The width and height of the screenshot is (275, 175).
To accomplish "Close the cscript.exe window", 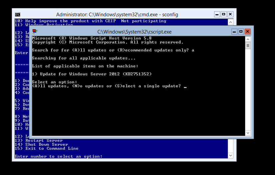I will coord(247,32).
